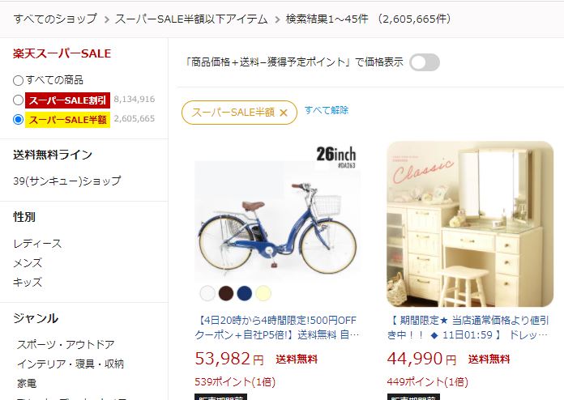Open すべてのショップ breadcrumb link

(55, 19)
